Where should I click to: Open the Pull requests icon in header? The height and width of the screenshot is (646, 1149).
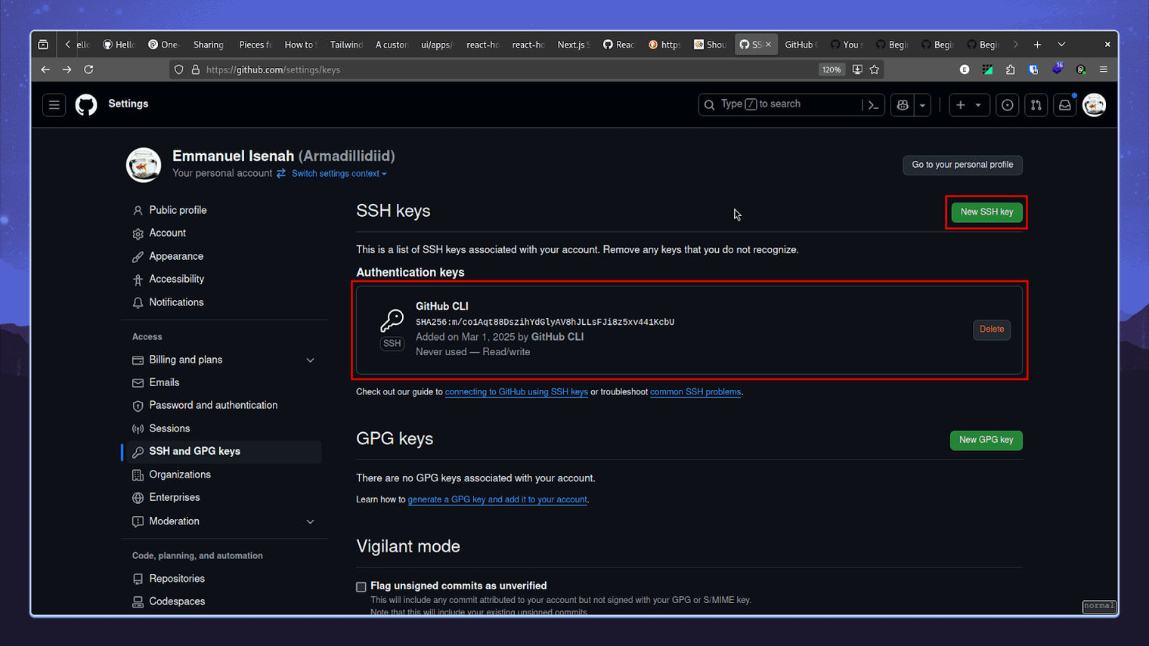1036,105
